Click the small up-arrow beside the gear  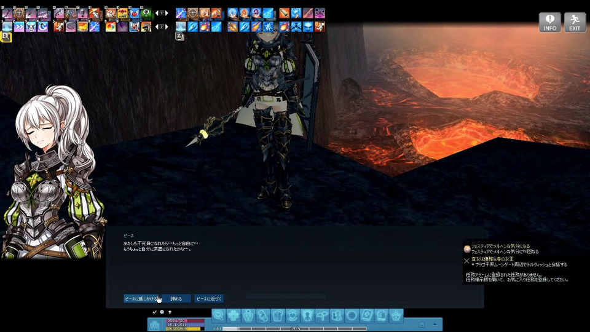[x=170, y=312]
